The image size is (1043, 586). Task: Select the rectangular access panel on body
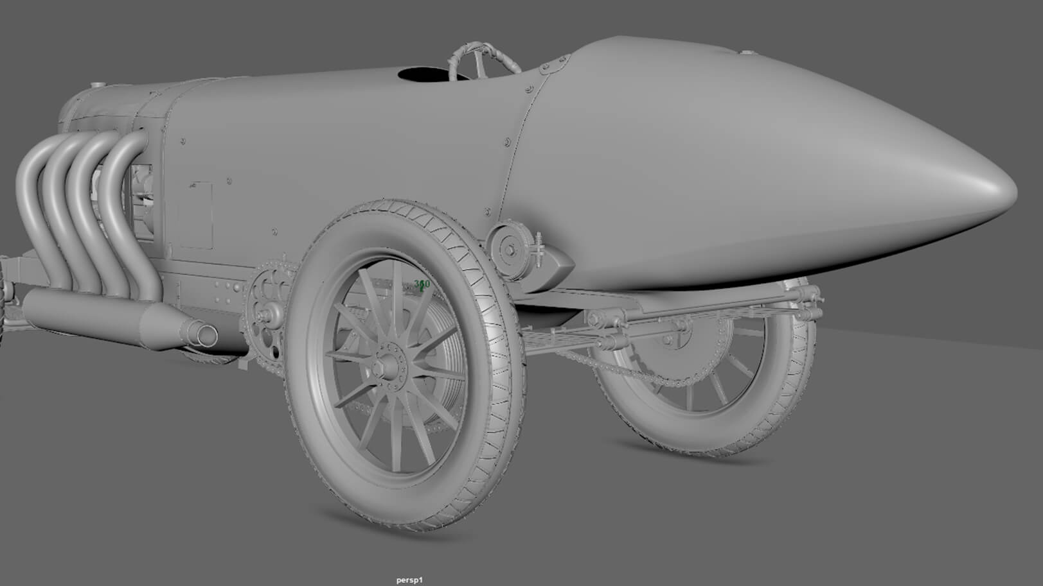coord(195,215)
